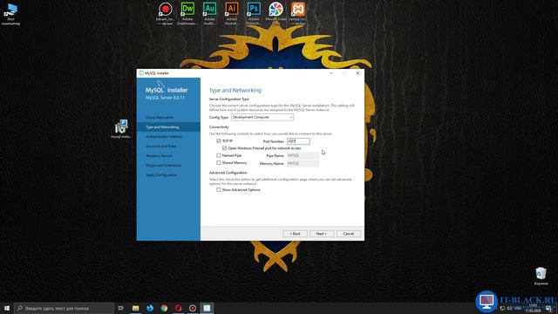Screen dimensions: 558x314
Task: Open Task View in the taskbar
Action: coord(121,308)
